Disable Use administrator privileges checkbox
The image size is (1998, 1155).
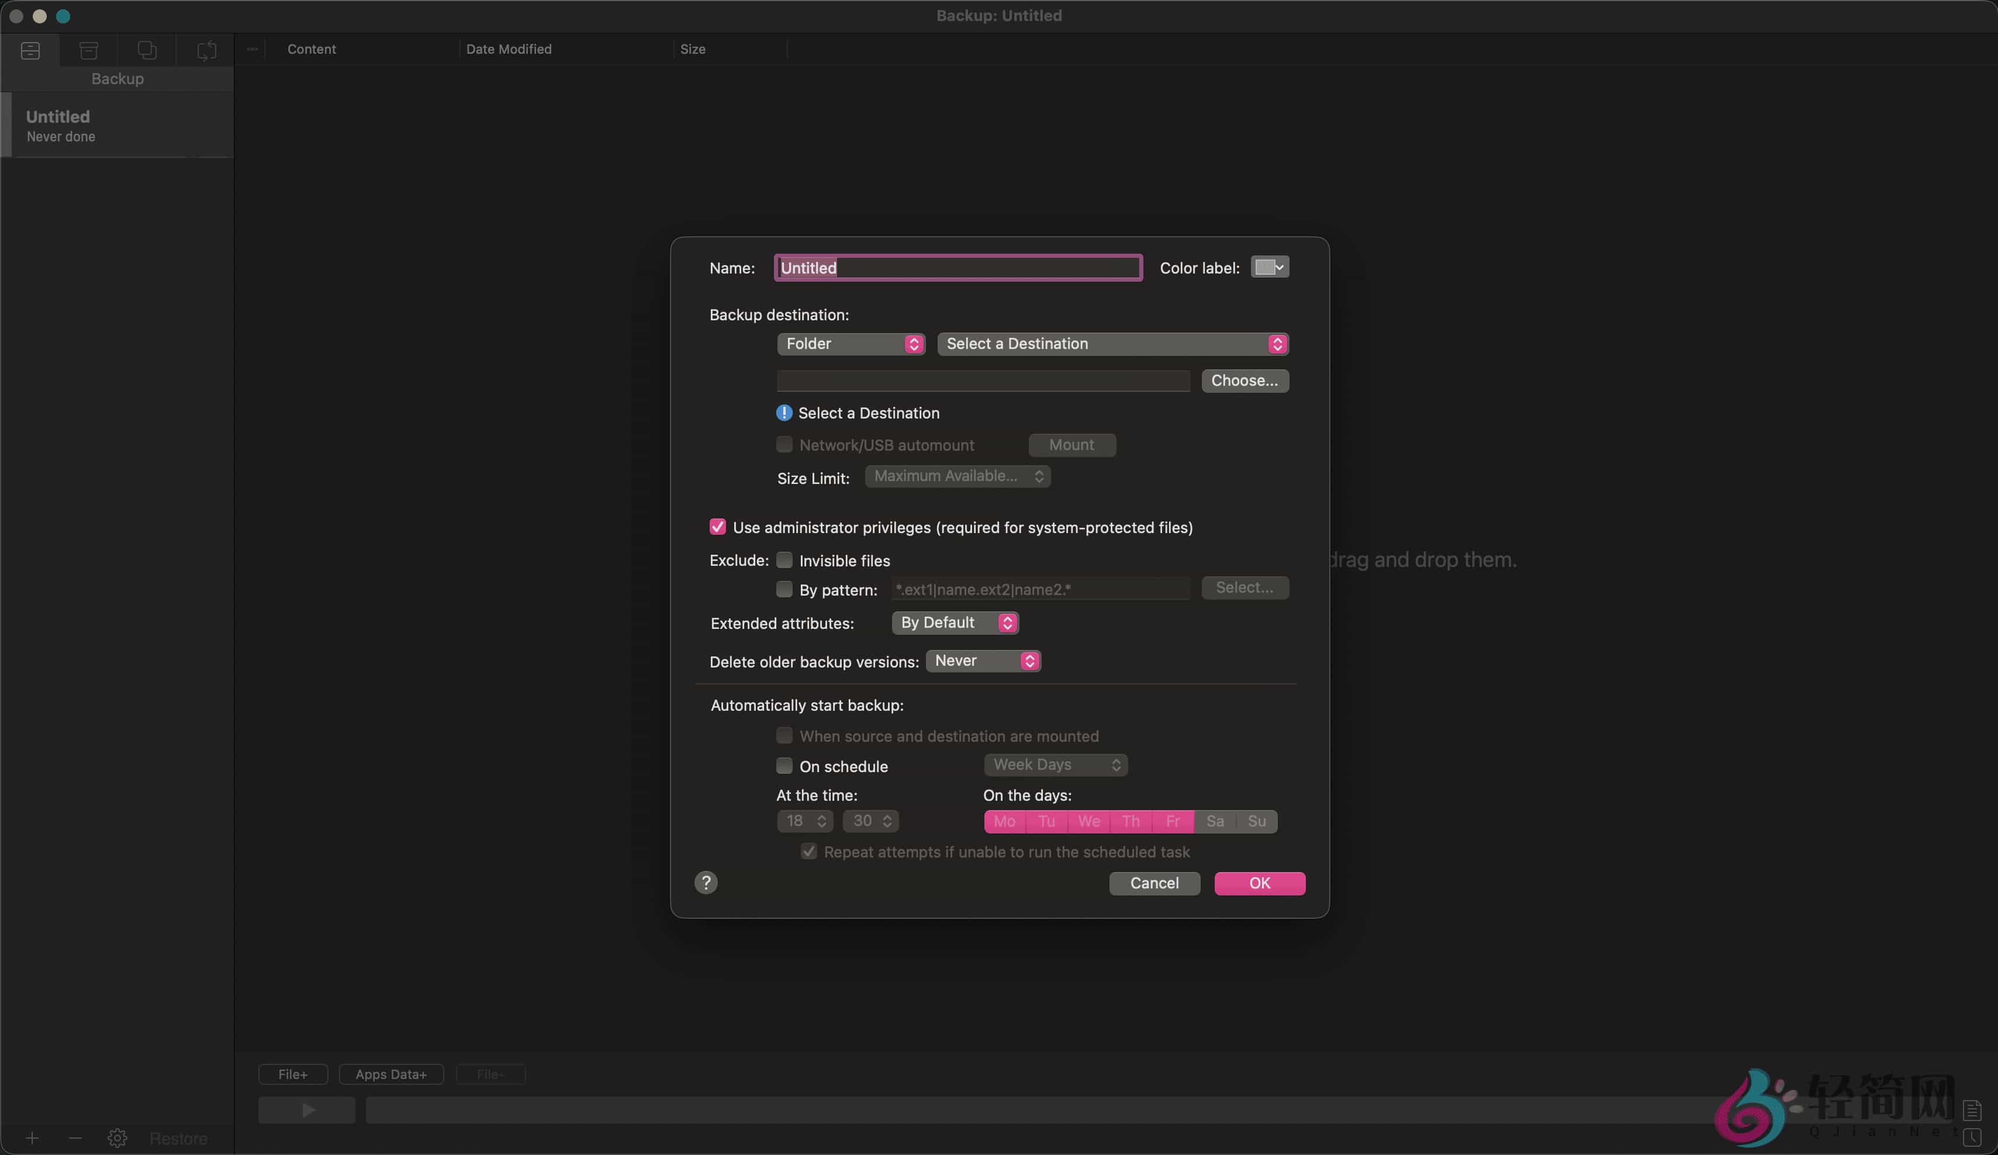(x=717, y=527)
